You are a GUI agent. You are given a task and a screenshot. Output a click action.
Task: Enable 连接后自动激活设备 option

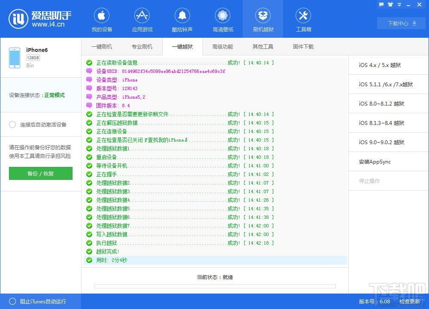(13, 124)
